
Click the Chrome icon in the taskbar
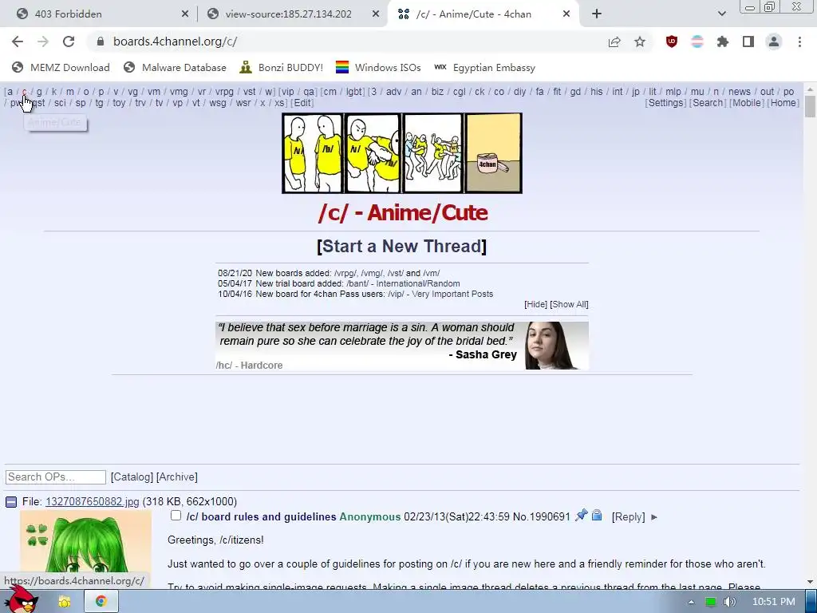pyautogui.click(x=101, y=602)
